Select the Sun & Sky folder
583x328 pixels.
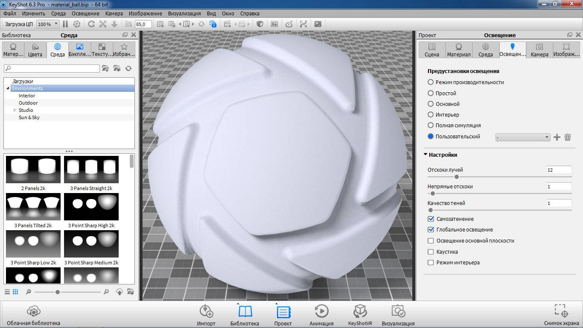tap(29, 117)
